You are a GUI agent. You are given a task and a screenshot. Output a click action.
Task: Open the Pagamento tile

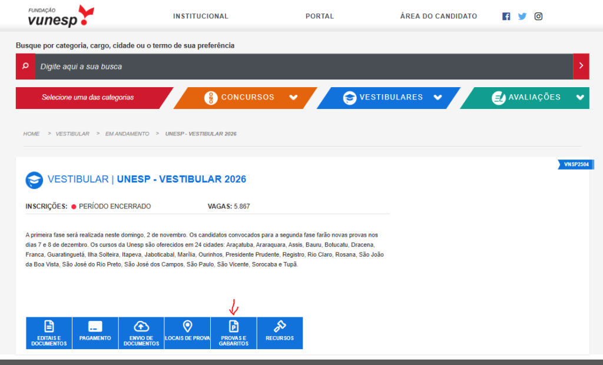point(95,333)
